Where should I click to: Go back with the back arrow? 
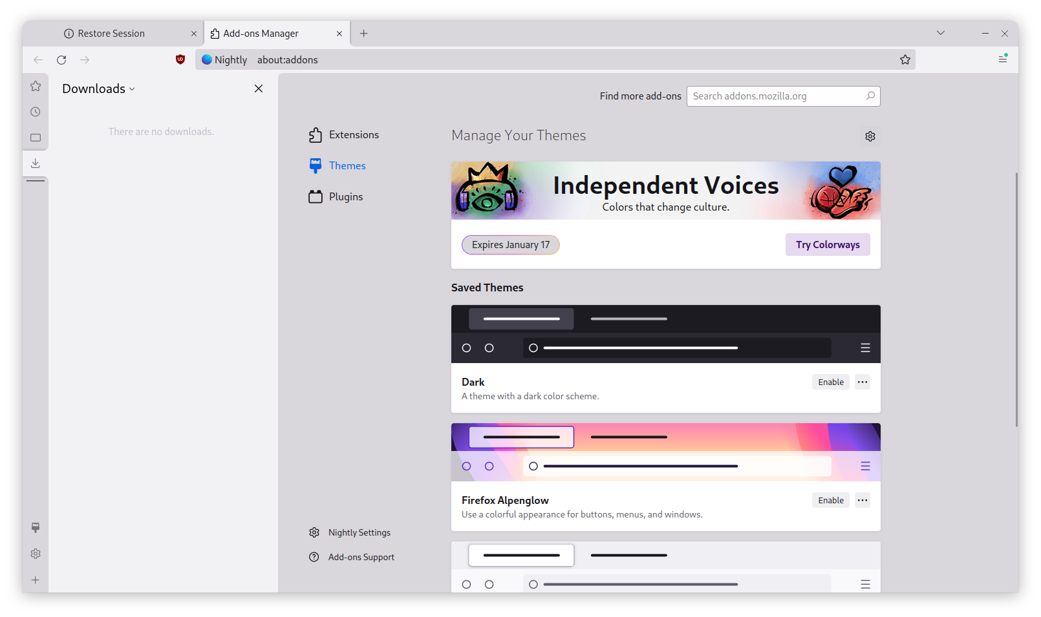click(x=38, y=59)
